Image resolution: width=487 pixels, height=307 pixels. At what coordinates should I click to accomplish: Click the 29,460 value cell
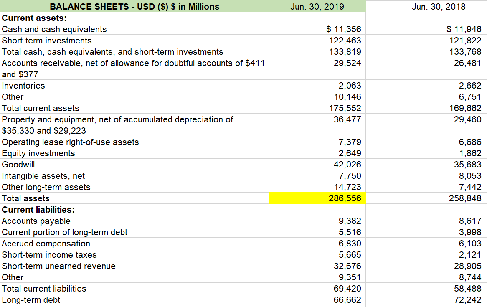(467, 119)
